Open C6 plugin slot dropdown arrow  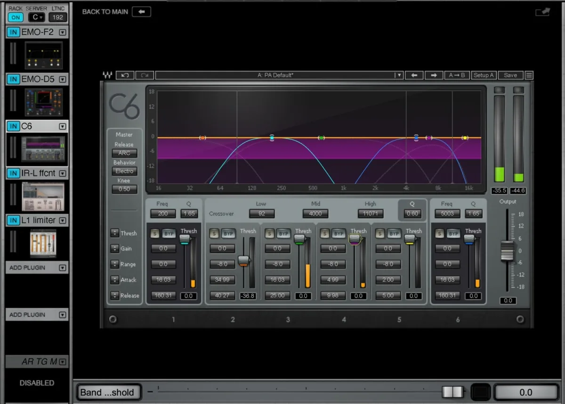[62, 127]
